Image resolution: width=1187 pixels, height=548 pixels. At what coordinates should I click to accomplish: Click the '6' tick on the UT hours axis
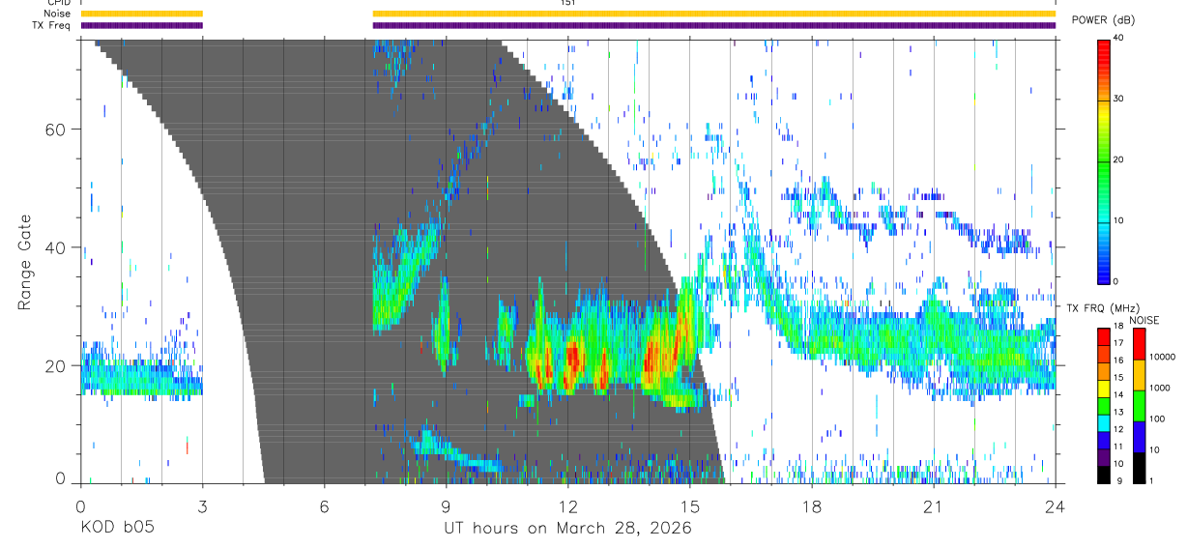click(x=324, y=505)
